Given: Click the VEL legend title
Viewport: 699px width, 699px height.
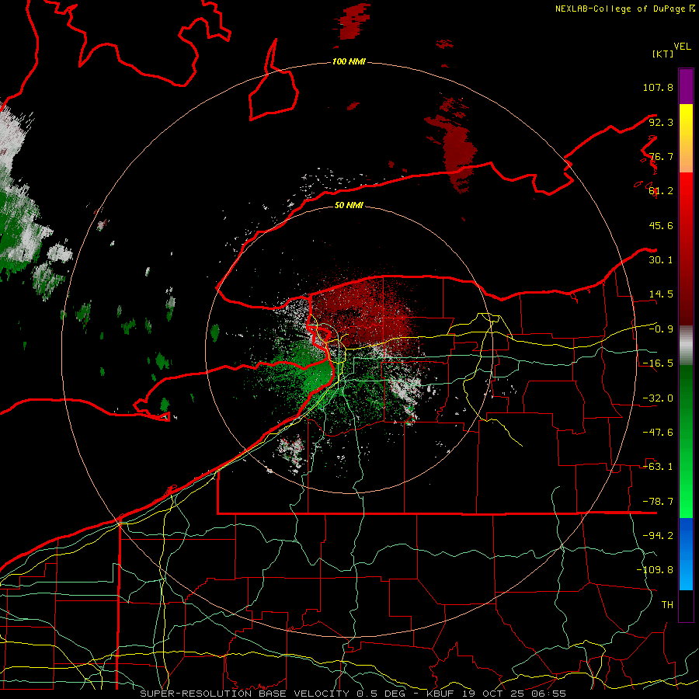Looking at the screenshot, I should (682, 47).
